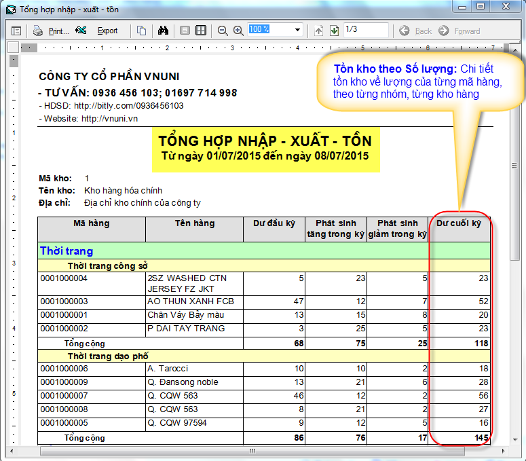Click the zoom out magnifier icon
526x461 pixels.
pos(223,31)
